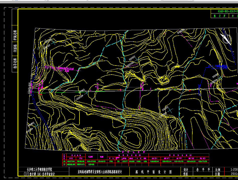Click the vertical 评阅老师 label
238x180 pixels.
tap(15, 36)
